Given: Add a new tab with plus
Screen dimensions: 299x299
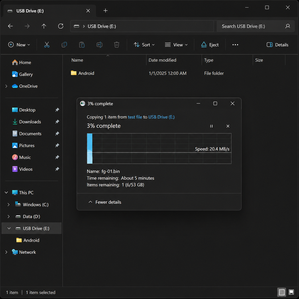Looking at the screenshot, I should pos(106,11).
